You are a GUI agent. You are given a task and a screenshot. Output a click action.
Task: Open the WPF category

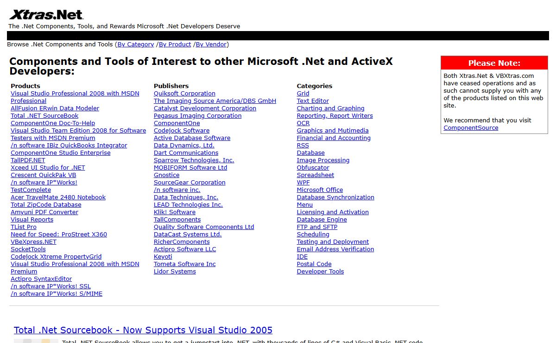(303, 183)
